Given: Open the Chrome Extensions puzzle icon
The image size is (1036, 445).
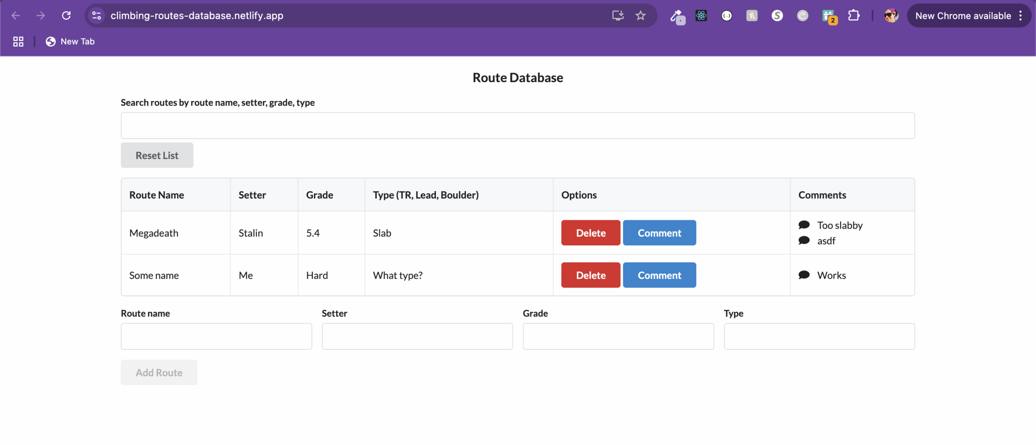Looking at the screenshot, I should point(853,16).
